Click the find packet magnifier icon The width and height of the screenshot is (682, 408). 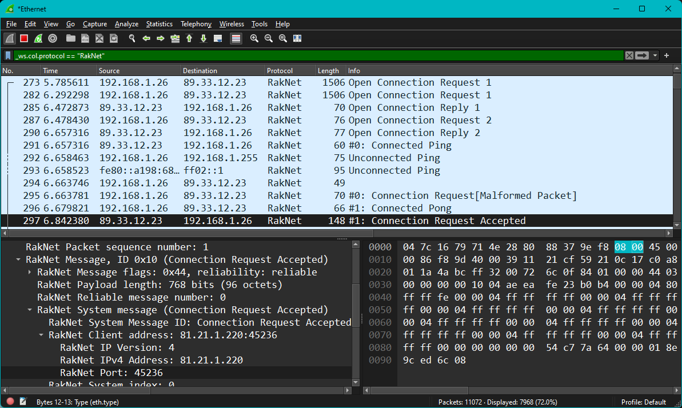[x=131, y=38]
